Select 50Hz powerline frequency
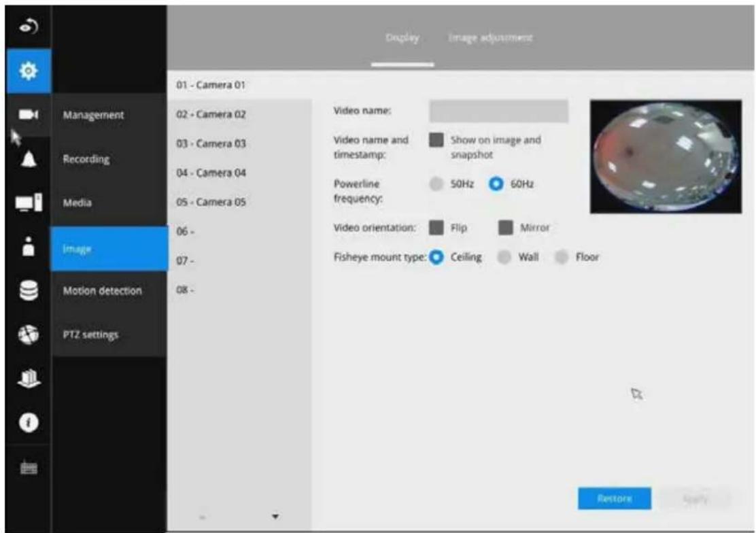The height and width of the screenshot is (533, 756). click(436, 184)
